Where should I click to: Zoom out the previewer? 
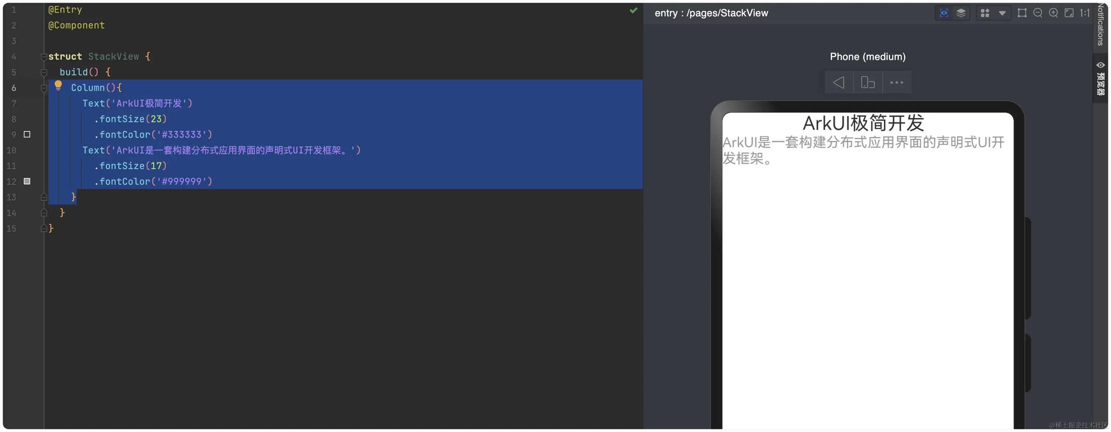[1038, 13]
